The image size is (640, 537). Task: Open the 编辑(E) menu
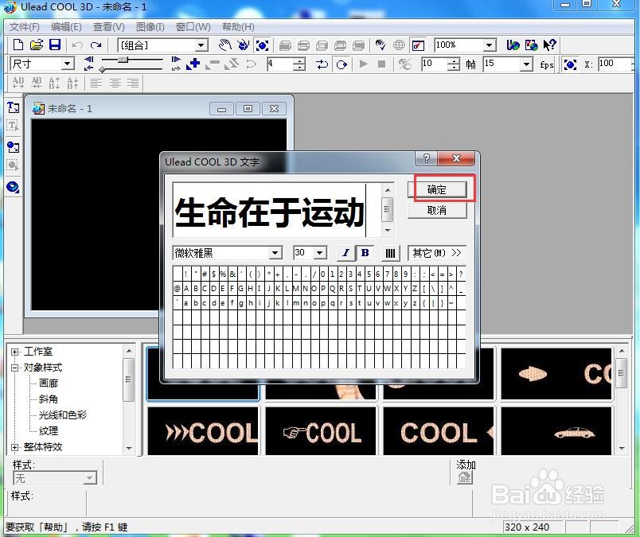tap(66, 27)
